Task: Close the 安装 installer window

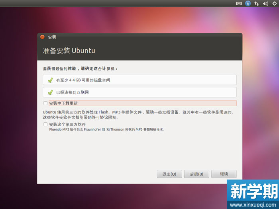Action: tap(42, 37)
